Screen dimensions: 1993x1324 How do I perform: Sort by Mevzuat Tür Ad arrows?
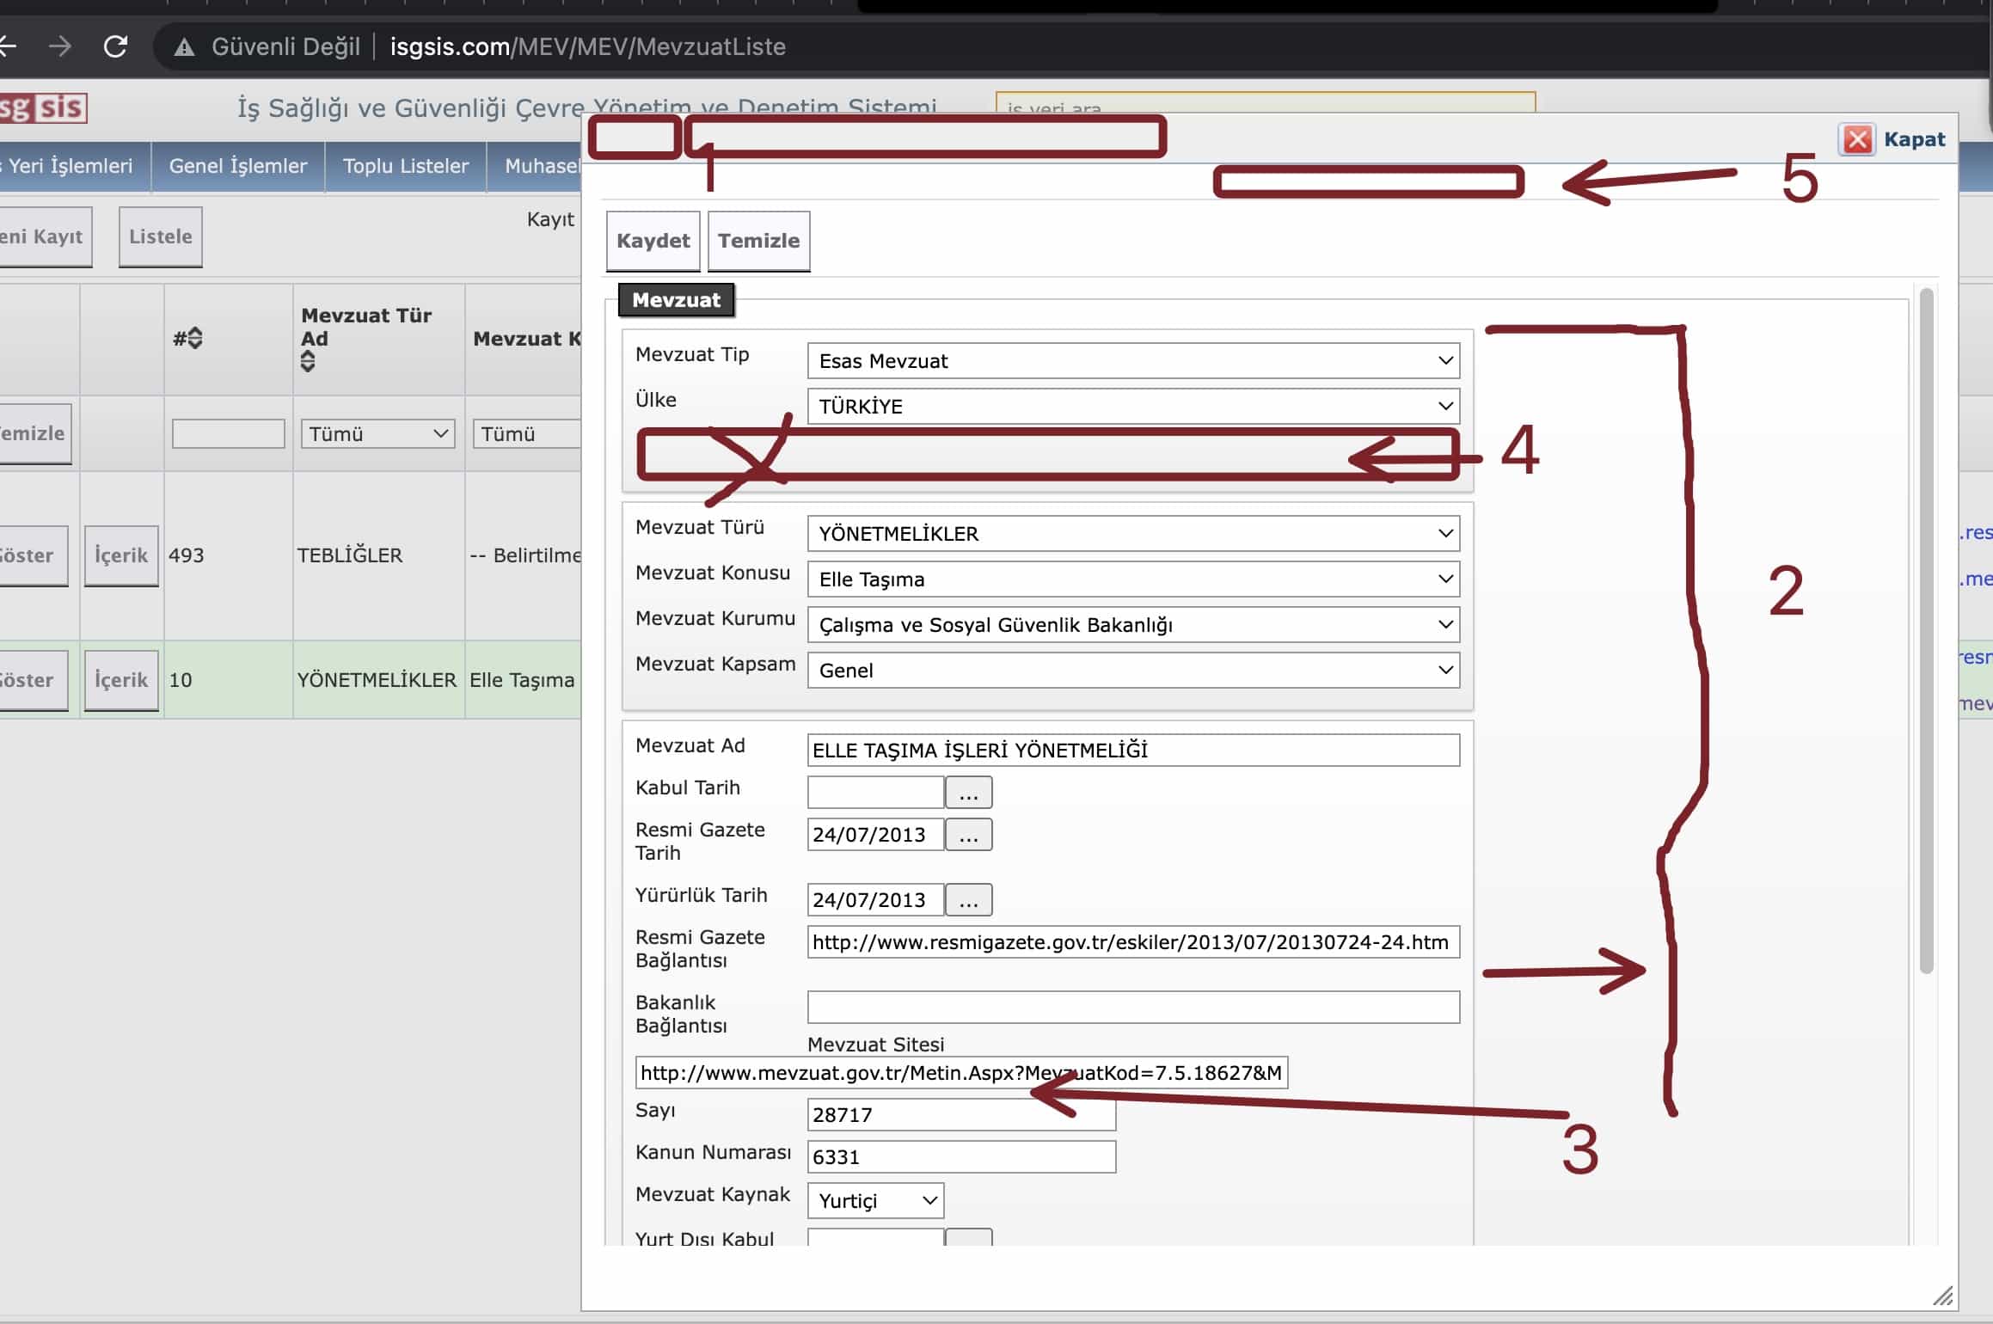pos(308,363)
